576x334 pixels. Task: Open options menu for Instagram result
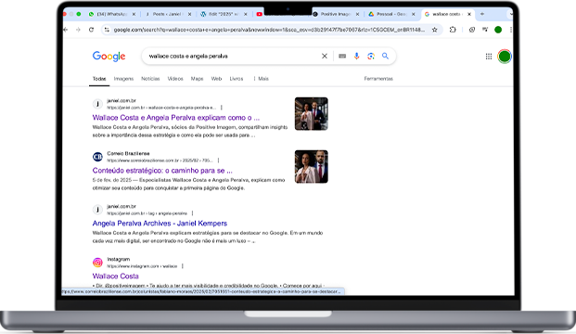pyautogui.click(x=182, y=266)
